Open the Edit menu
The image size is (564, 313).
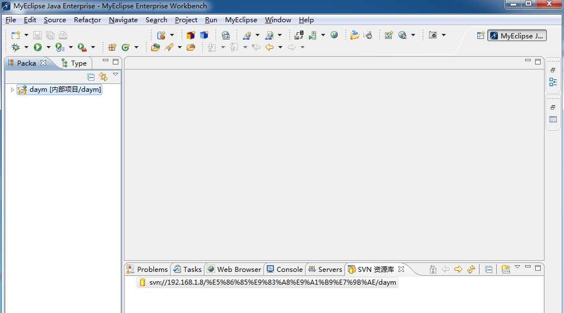(x=30, y=20)
